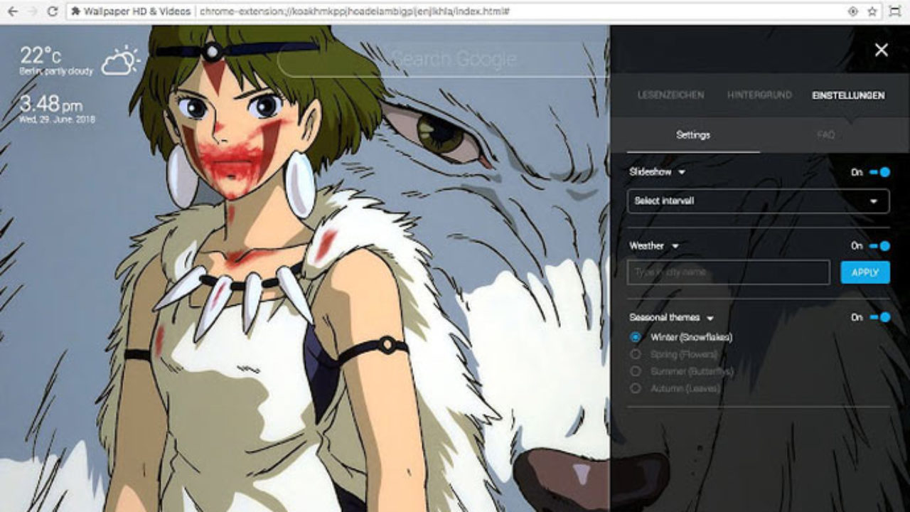
Task: Click the browser address bar URL
Action: click(x=354, y=12)
